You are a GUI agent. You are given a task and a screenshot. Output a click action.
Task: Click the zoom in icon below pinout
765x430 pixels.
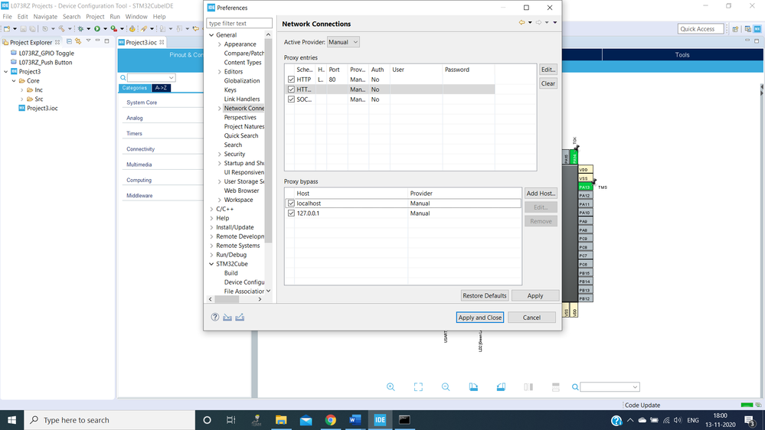pos(391,387)
